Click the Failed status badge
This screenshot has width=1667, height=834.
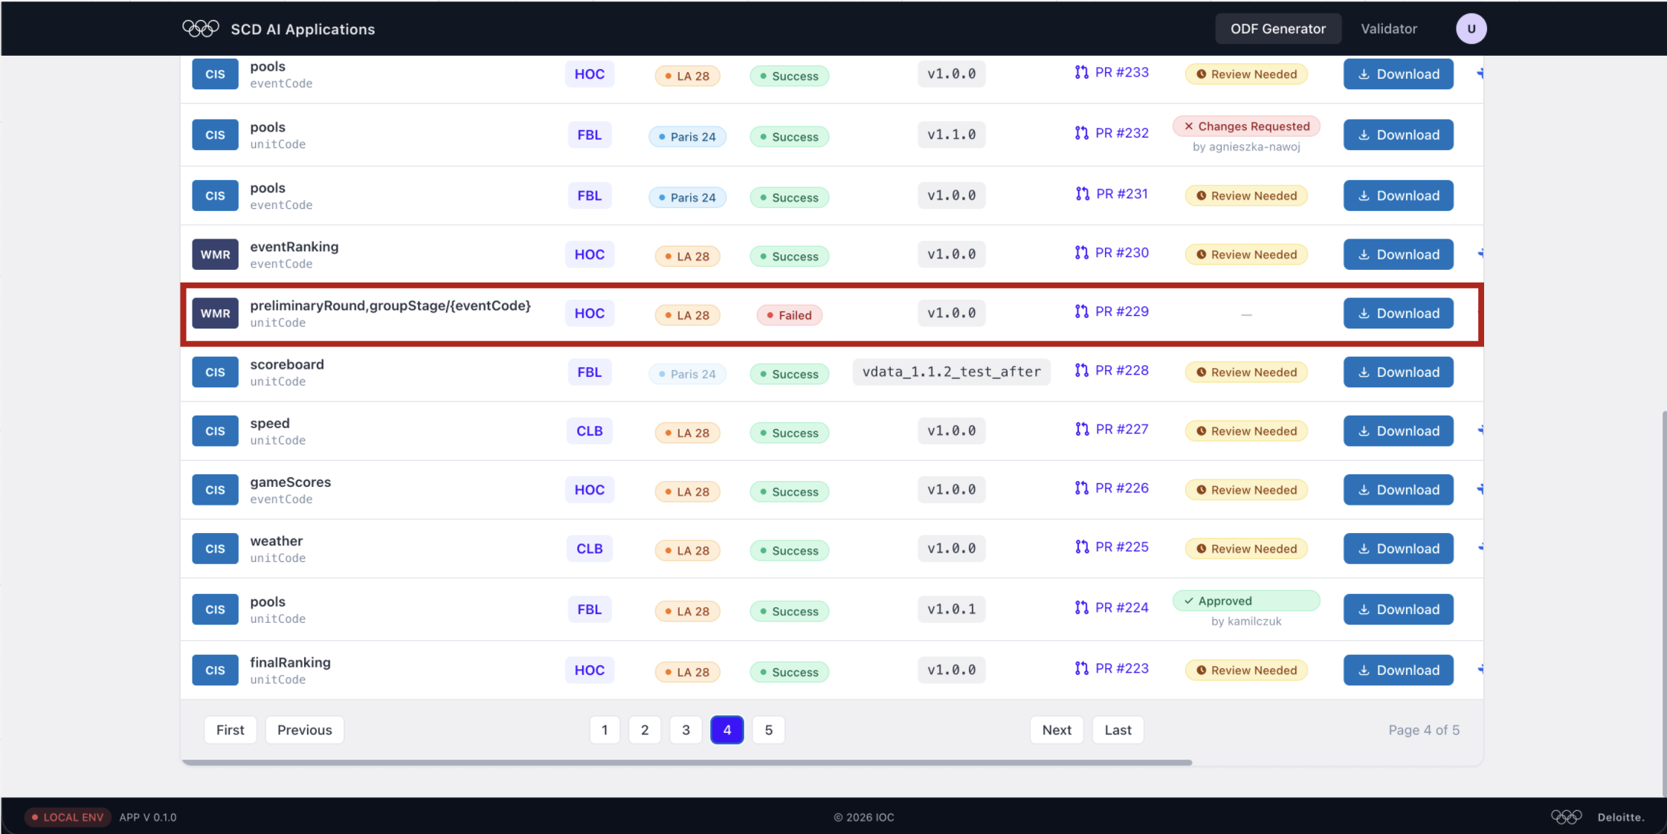[x=789, y=315]
